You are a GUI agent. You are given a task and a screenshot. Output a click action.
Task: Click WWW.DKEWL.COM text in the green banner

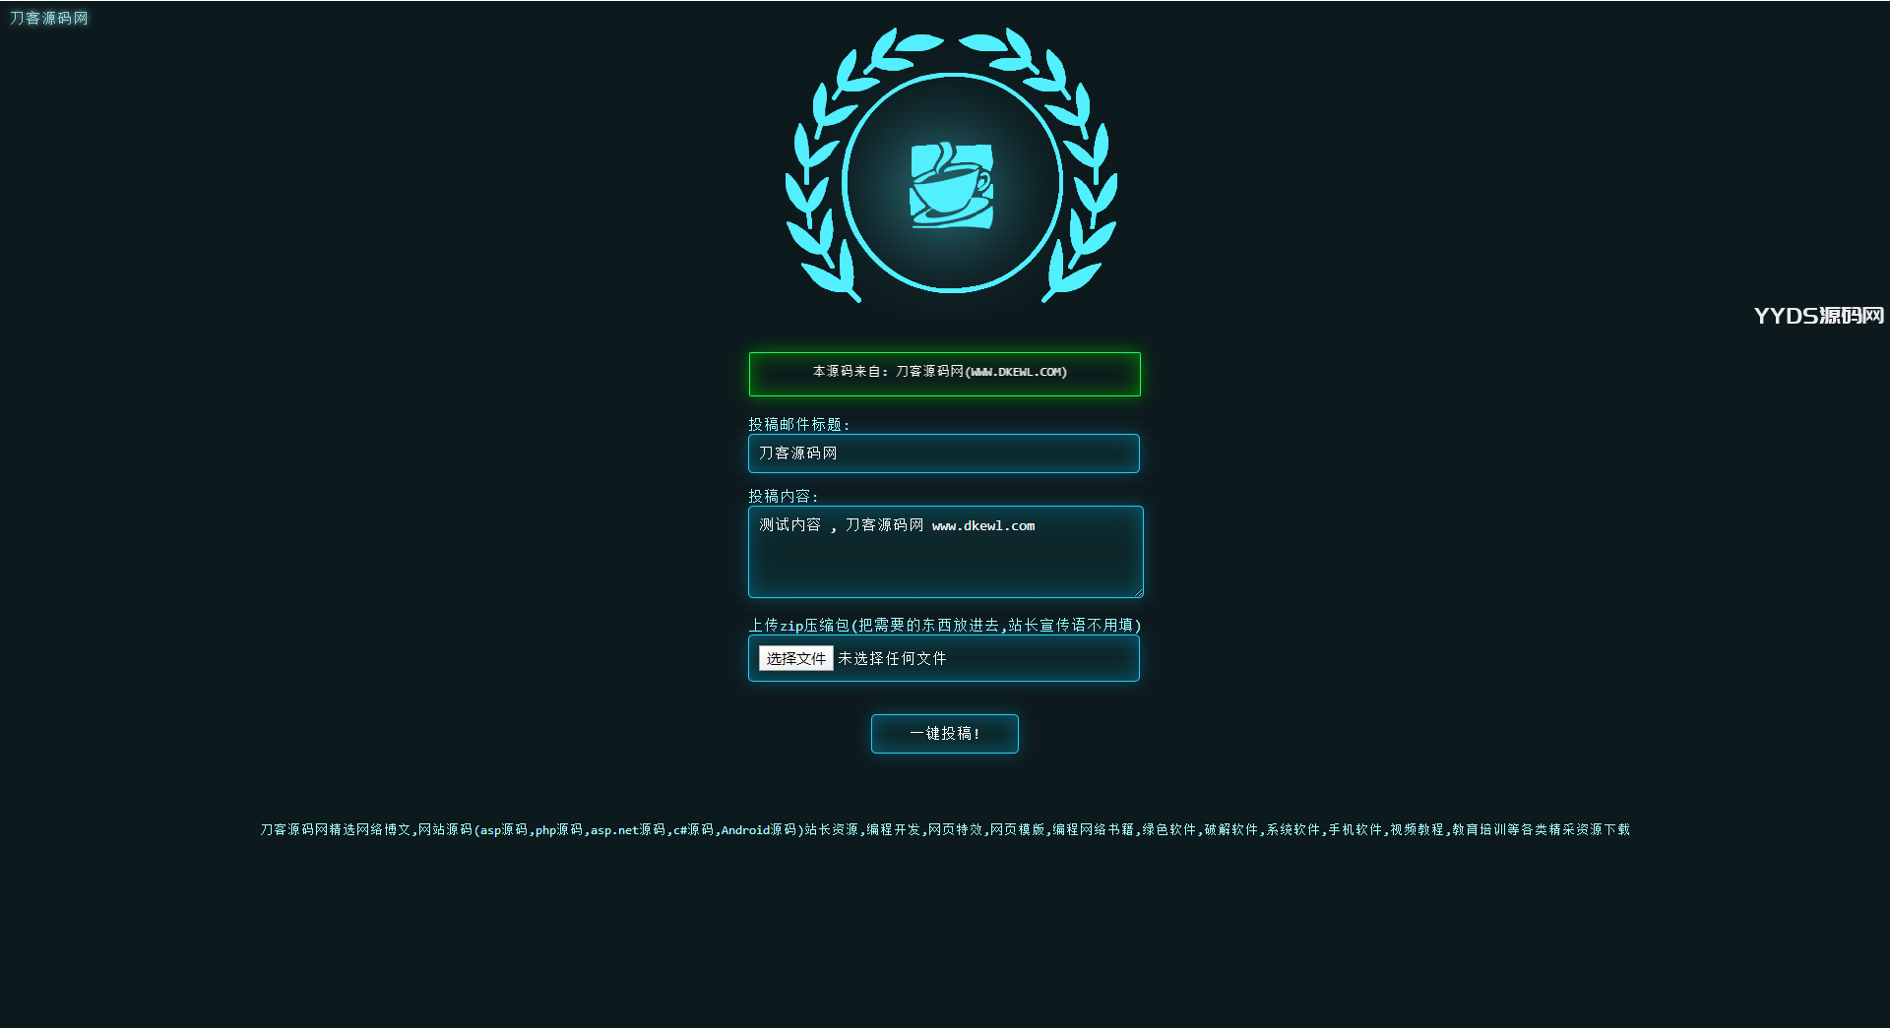[1016, 372]
